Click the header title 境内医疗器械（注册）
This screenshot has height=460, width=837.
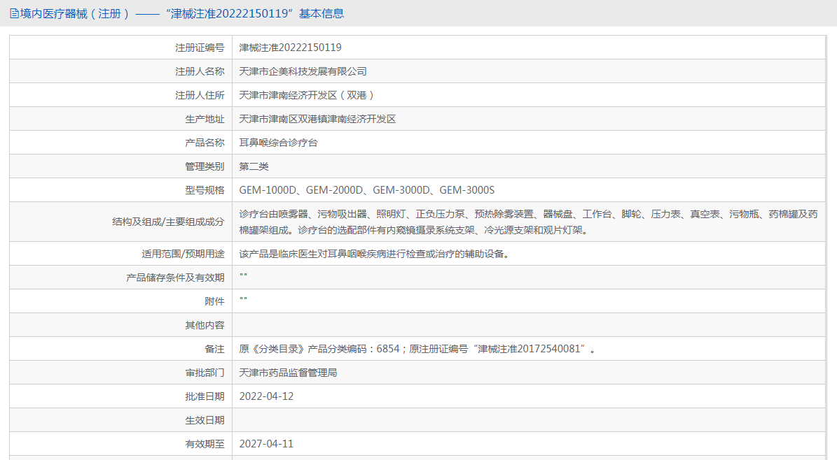pyautogui.click(x=75, y=13)
